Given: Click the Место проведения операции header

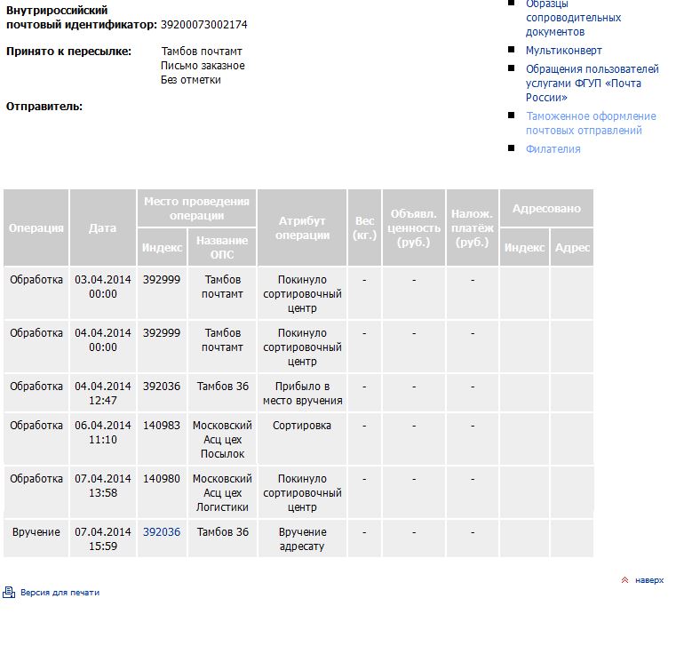Looking at the screenshot, I should click(197, 209).
